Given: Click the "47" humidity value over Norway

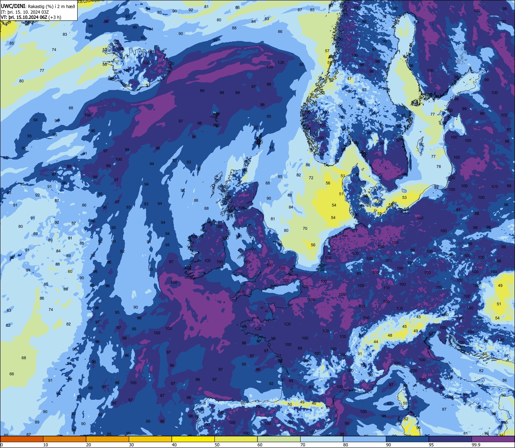Looking at the screenshot, I should (349, 79).
